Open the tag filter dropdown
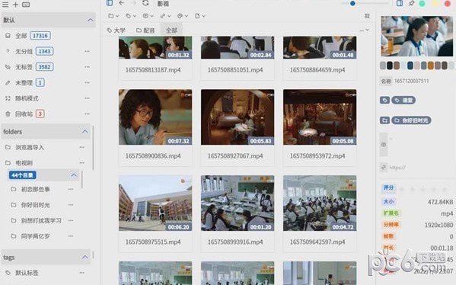Viewport: 456px width, 285px height. [x=131, y=16]
